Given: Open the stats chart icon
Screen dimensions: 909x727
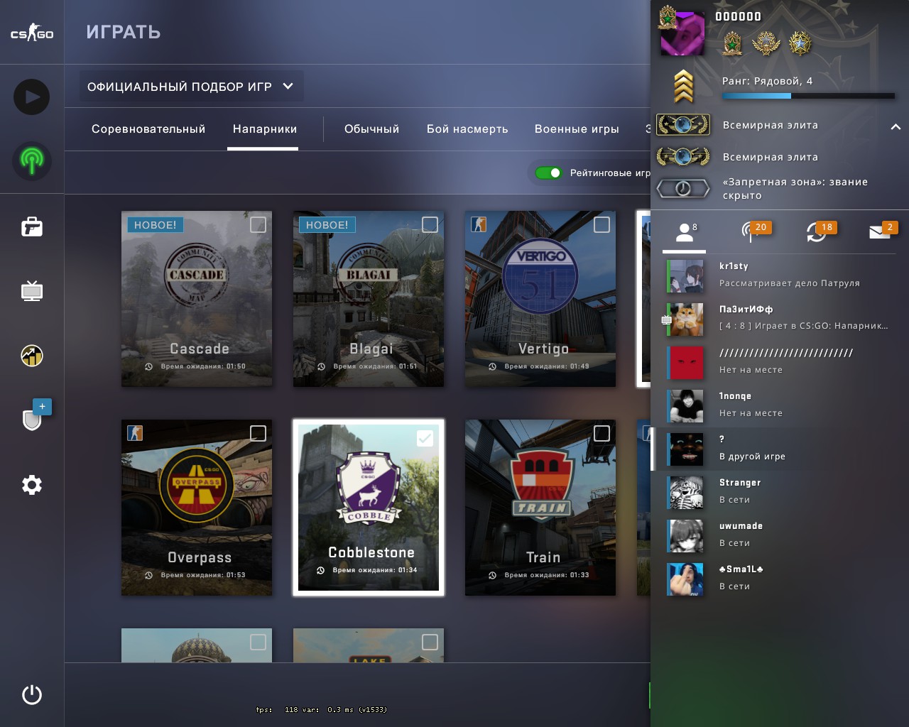Looking at the screenshot, I should 32,355.
